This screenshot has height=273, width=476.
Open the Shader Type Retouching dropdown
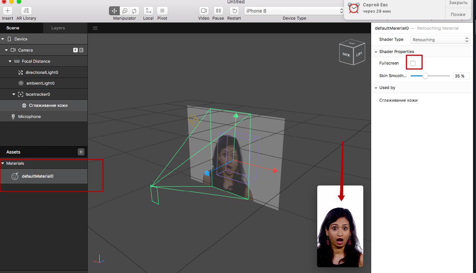click(x=440, y=40)
